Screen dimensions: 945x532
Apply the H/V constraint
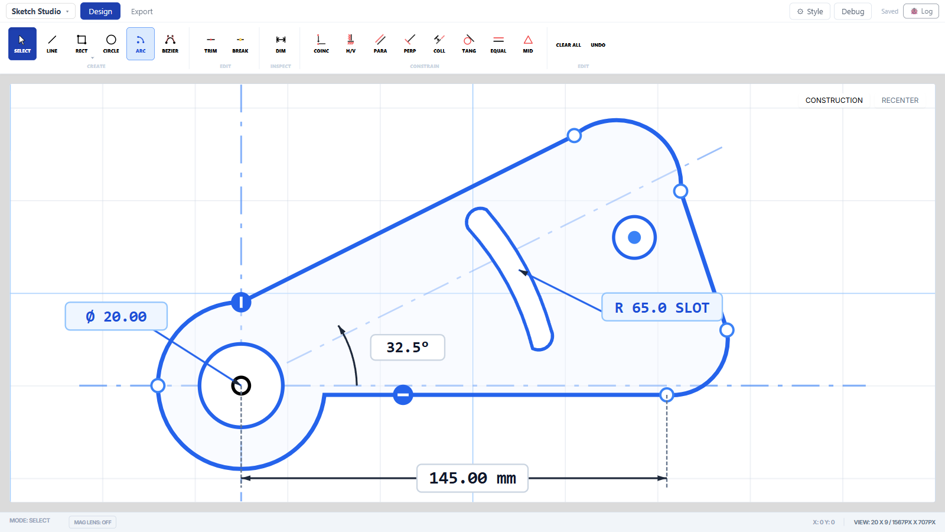tap(351, 44)
